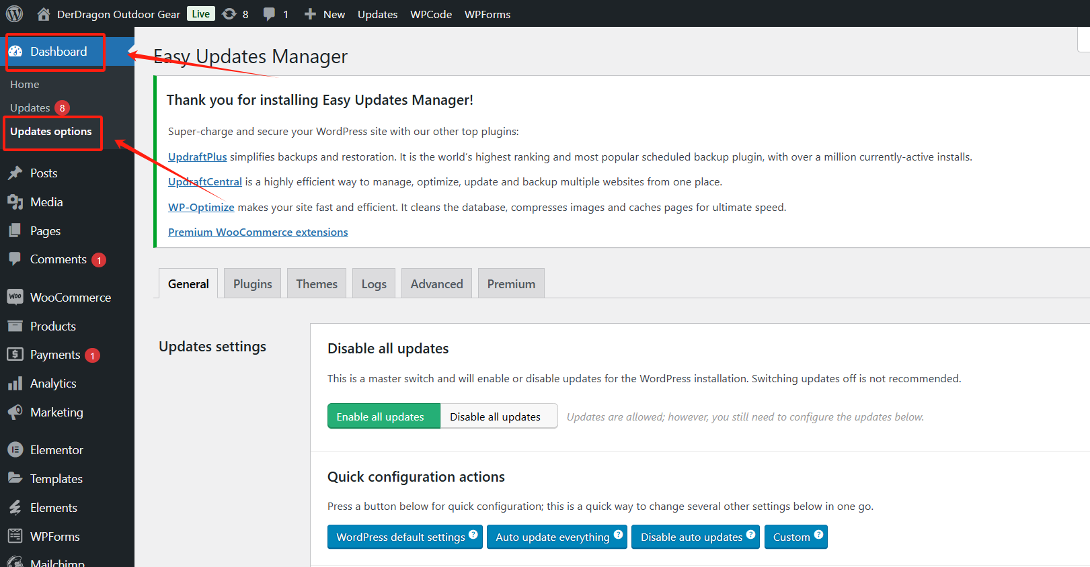Click Updates in the admin bar
This screenshot has height=567, width=1090.
click(x=377, y=14)
